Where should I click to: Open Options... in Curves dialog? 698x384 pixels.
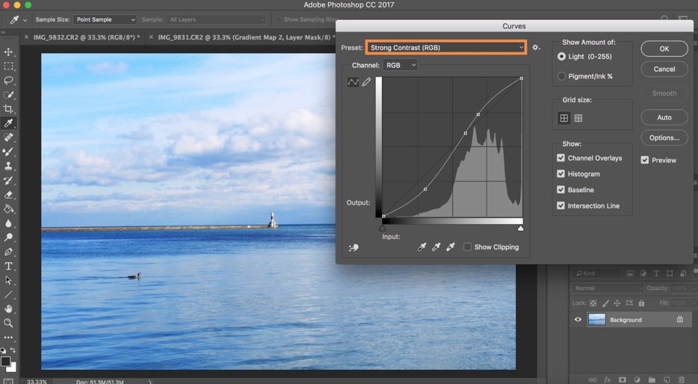664,137
